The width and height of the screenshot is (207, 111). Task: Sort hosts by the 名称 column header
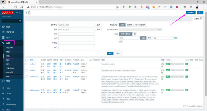click(x=32, y=60)
